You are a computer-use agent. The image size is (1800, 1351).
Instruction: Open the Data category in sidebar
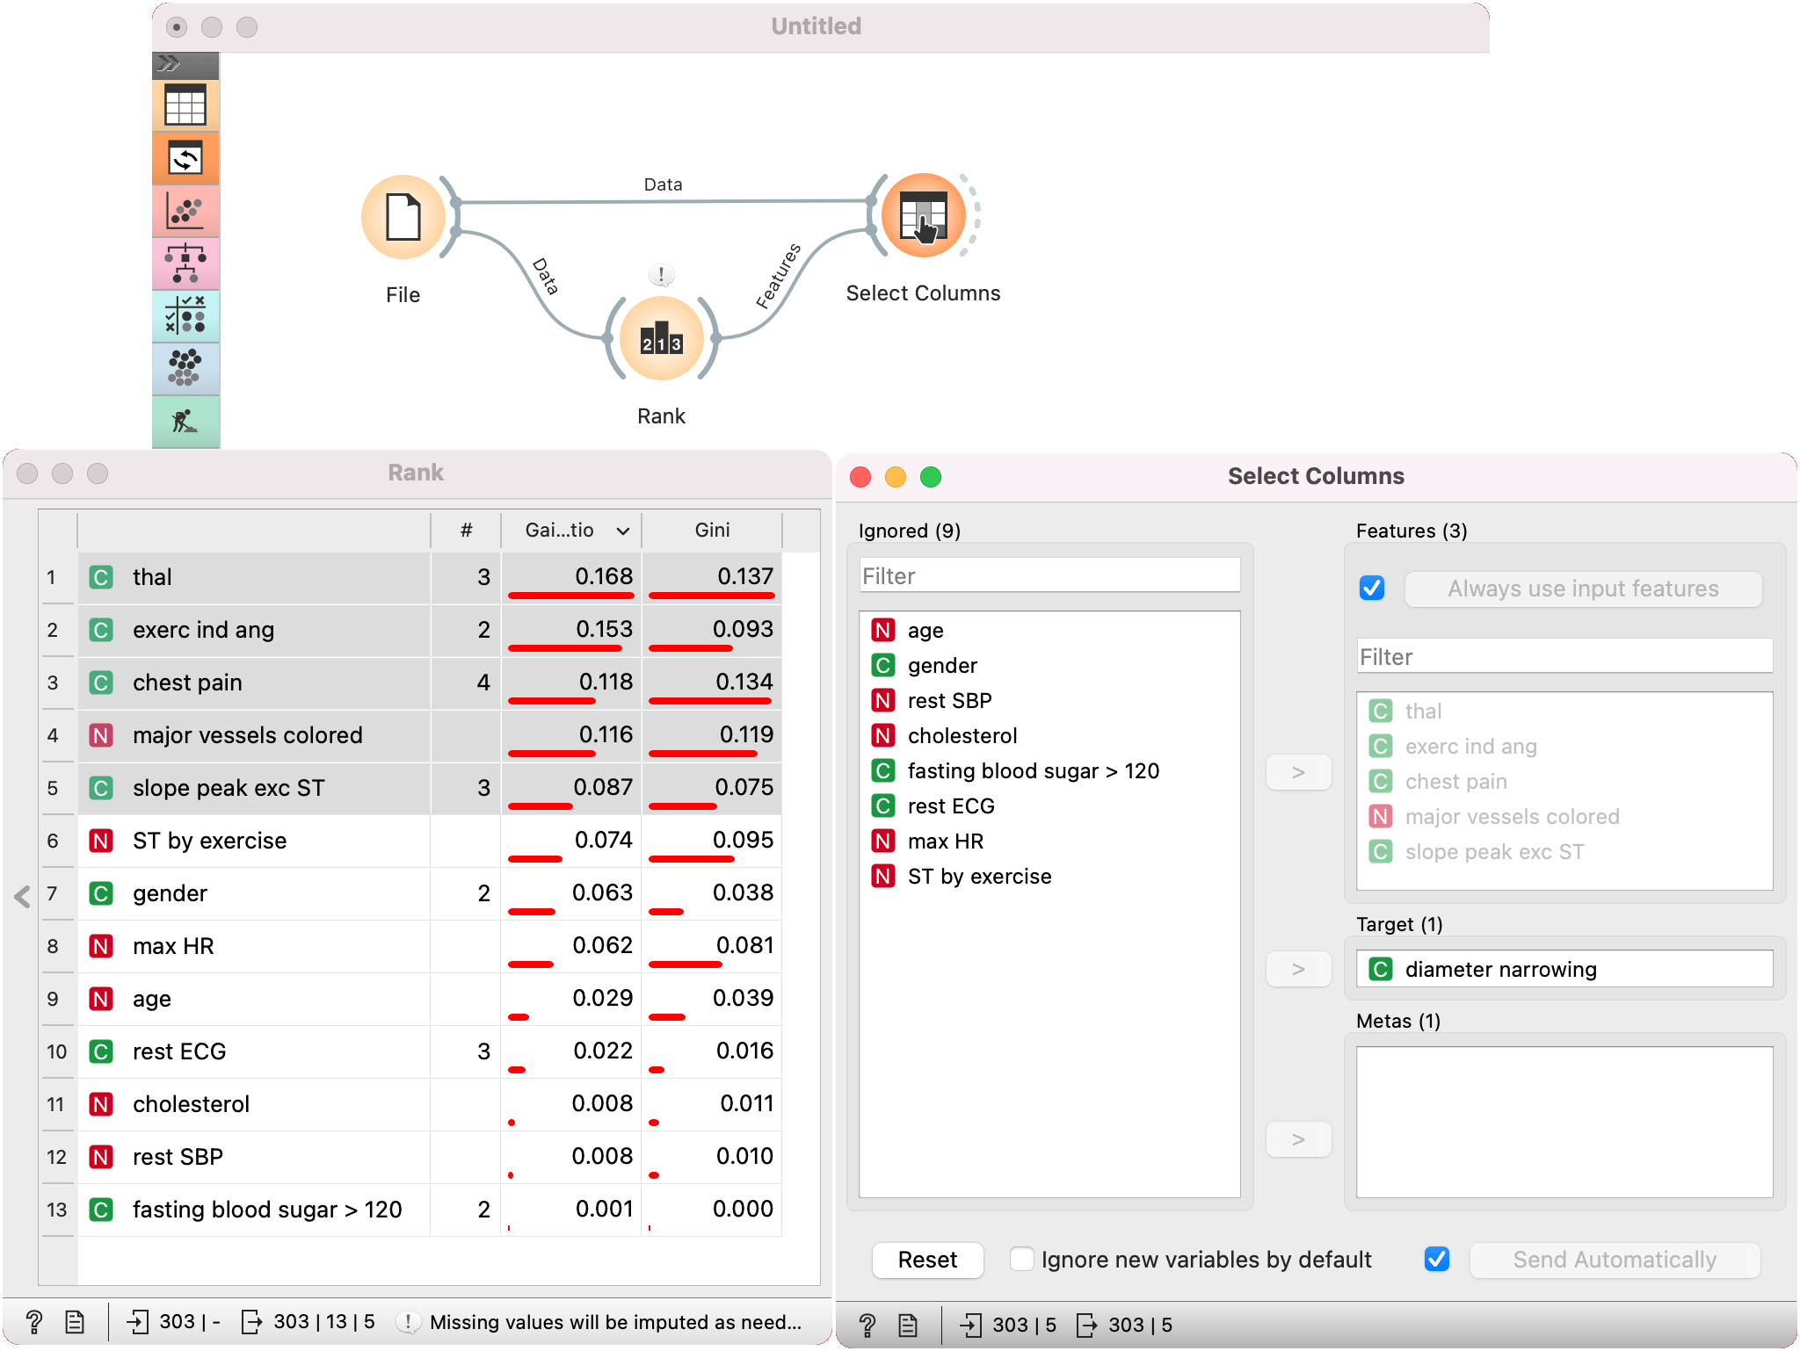coord(185,105)
